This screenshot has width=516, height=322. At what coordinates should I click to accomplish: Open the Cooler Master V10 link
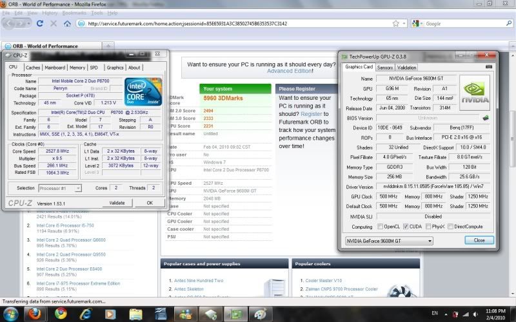[x=324, y=280]
